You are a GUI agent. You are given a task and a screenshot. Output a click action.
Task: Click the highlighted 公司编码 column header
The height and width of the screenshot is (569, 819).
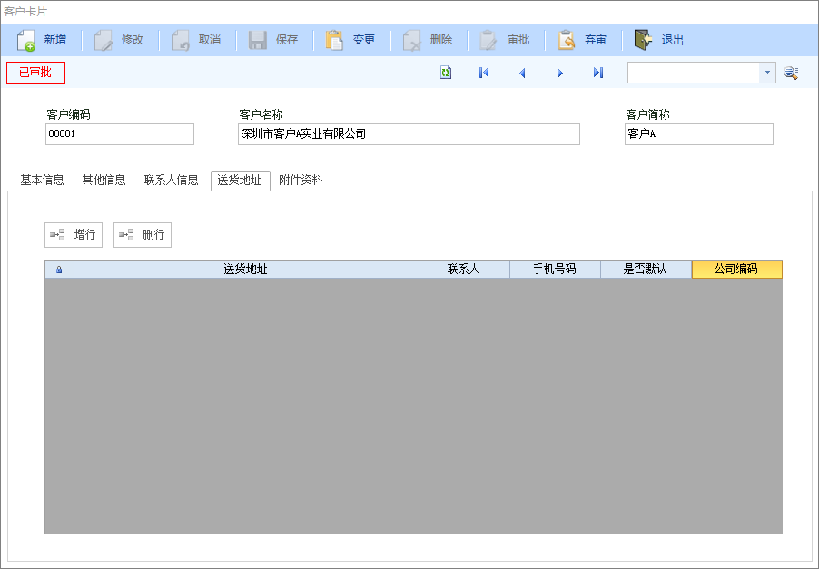tap(737, 270)
